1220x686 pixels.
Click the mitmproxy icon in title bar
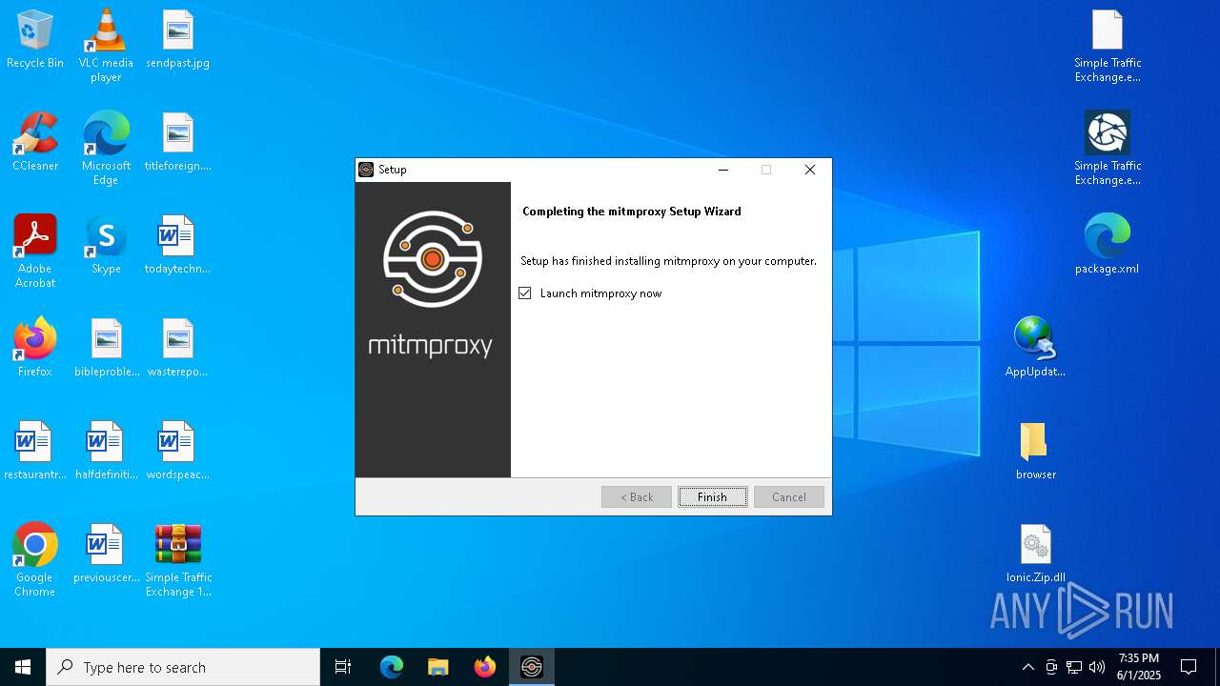coord(366,170)
